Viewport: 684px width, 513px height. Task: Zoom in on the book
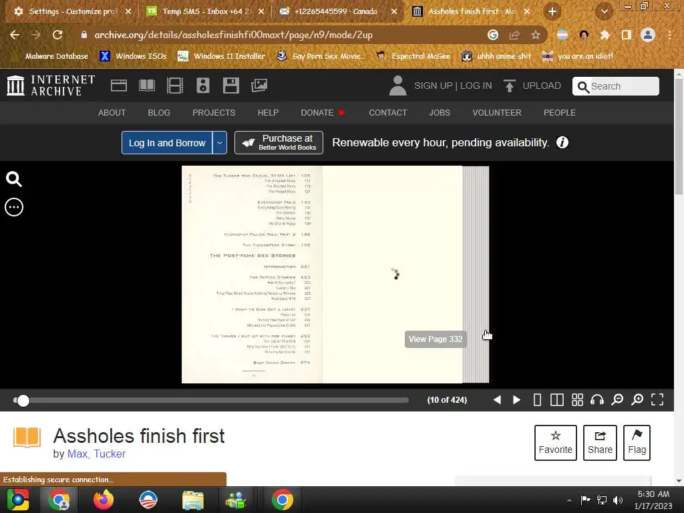pyautogui.click(x=637, y=399)
